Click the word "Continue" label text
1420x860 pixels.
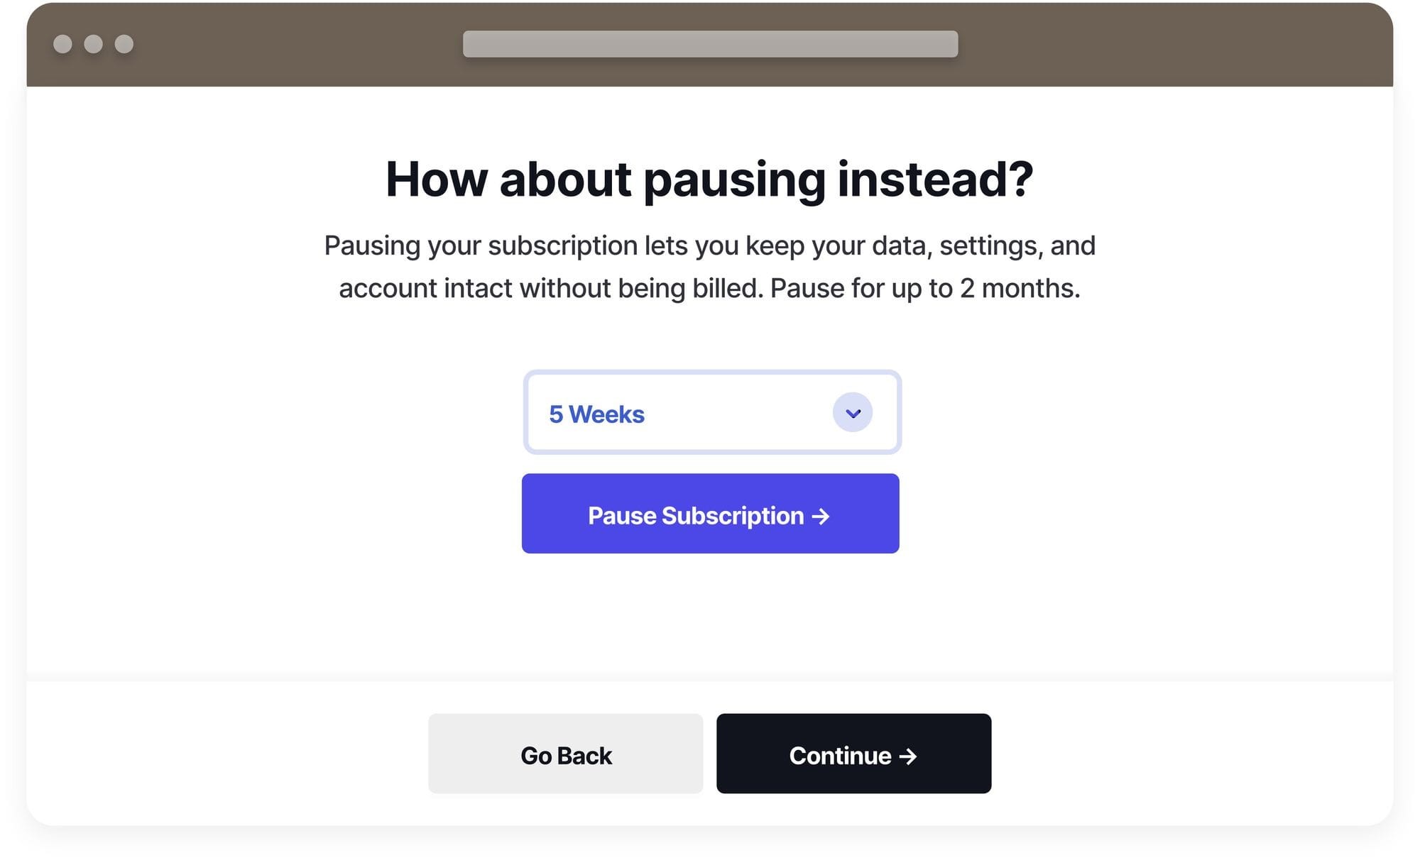(840, 756)
